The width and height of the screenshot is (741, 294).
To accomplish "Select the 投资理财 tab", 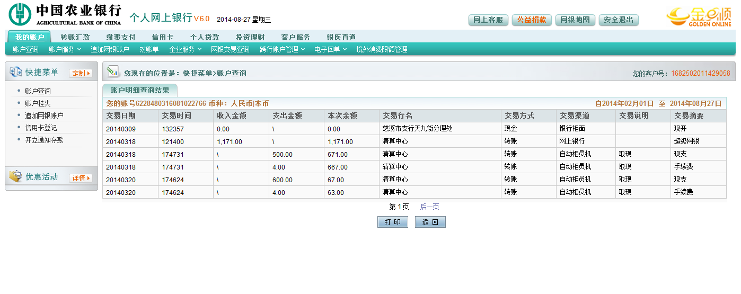I will coord(250,37).
